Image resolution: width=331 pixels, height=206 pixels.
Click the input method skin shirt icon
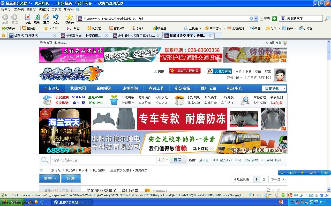[321, 195]
